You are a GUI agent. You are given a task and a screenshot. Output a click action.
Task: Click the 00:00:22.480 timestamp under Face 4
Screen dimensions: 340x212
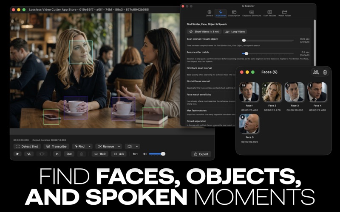[x=317, y=110]
